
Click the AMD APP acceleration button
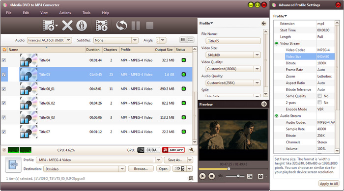point(173,150)
